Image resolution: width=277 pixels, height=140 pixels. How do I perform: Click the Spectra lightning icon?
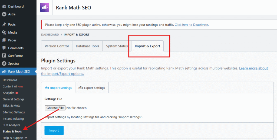pyautogui.click(x=4, y=64)
